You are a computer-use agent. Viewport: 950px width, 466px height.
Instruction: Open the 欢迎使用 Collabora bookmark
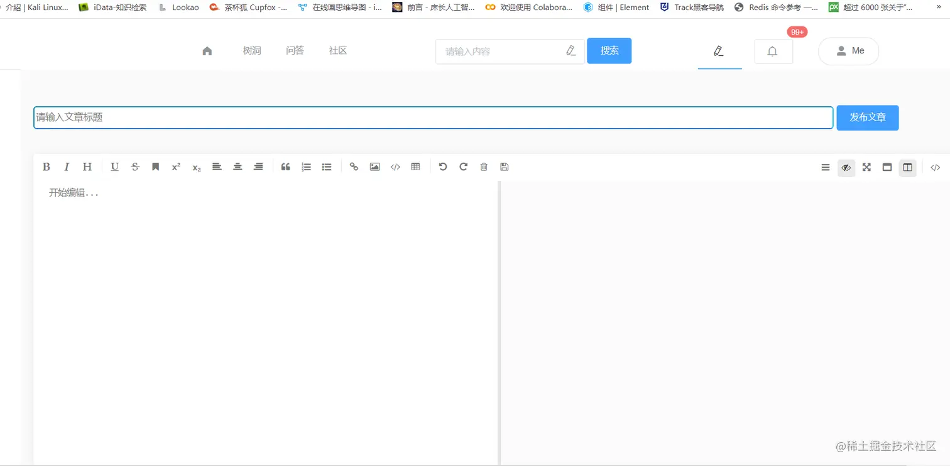[x=529, y=8]
